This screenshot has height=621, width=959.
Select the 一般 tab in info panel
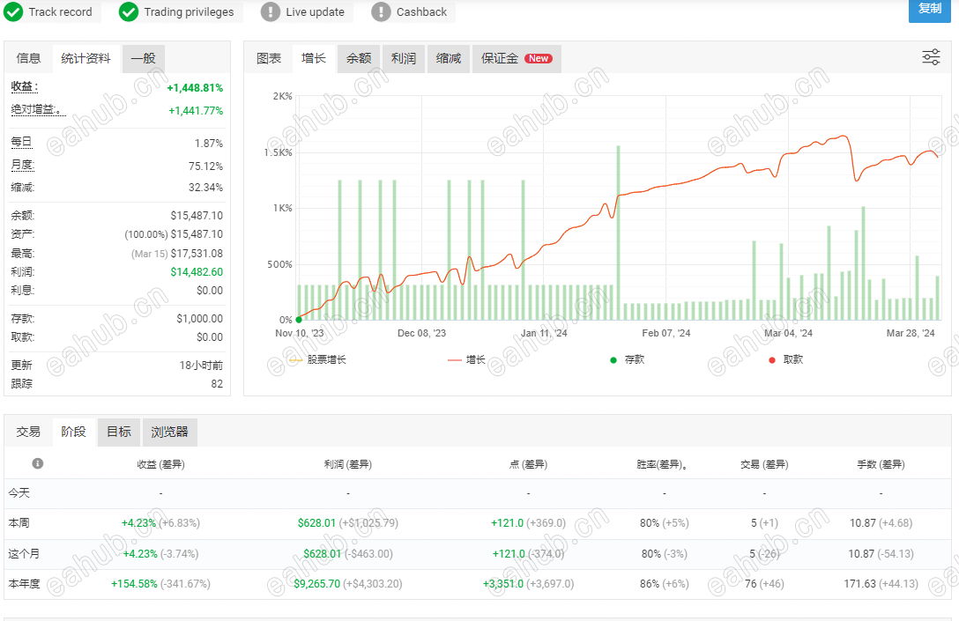pyautogui.click(x=143, y=59)
